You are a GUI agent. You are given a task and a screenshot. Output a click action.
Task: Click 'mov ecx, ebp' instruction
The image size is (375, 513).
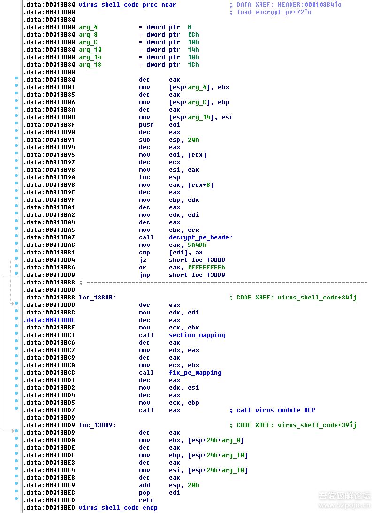[x=169, y=403]
